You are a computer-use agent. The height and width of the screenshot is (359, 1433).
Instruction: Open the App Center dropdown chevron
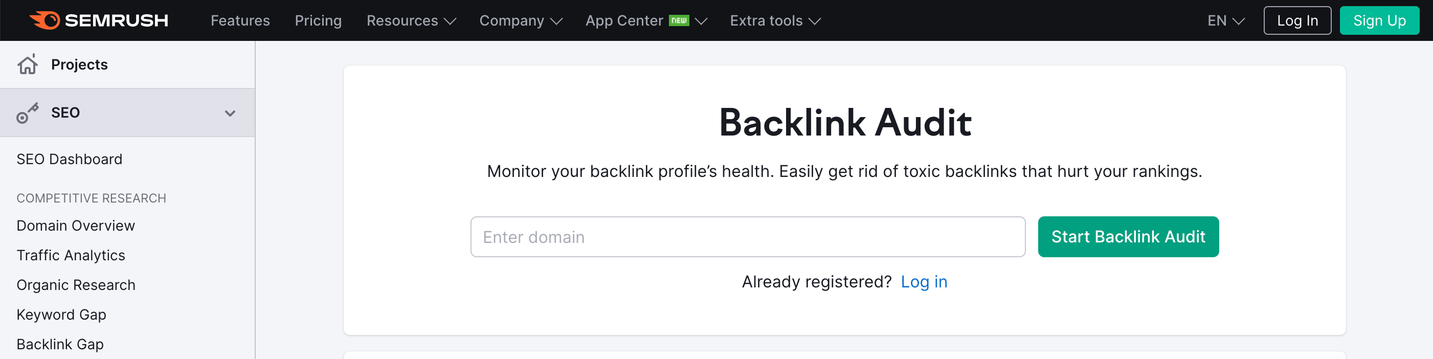tap(701, 21)
